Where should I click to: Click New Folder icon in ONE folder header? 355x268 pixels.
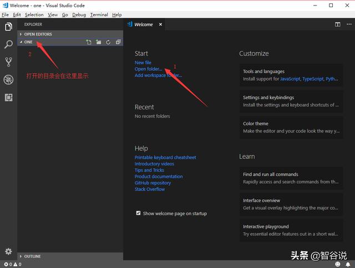coord(99,42)
